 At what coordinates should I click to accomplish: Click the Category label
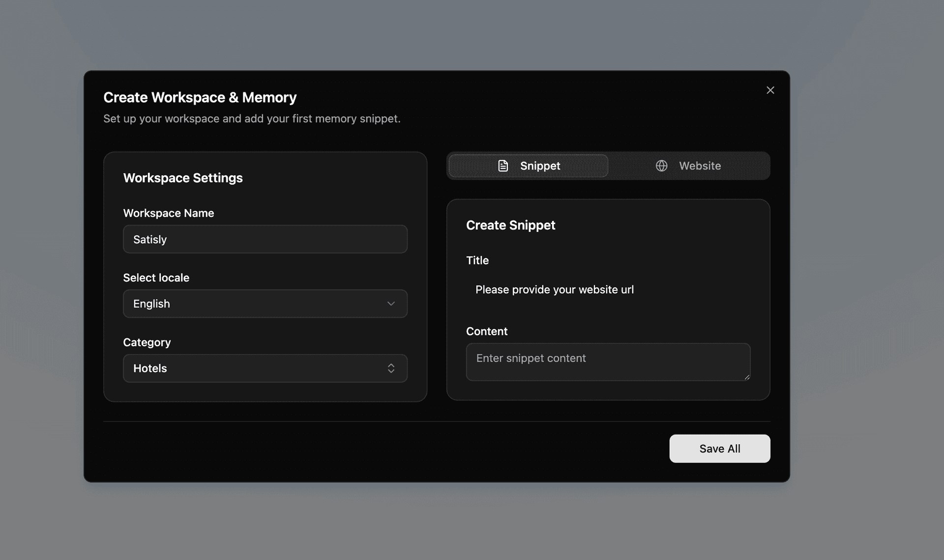[x=147, y=342]
